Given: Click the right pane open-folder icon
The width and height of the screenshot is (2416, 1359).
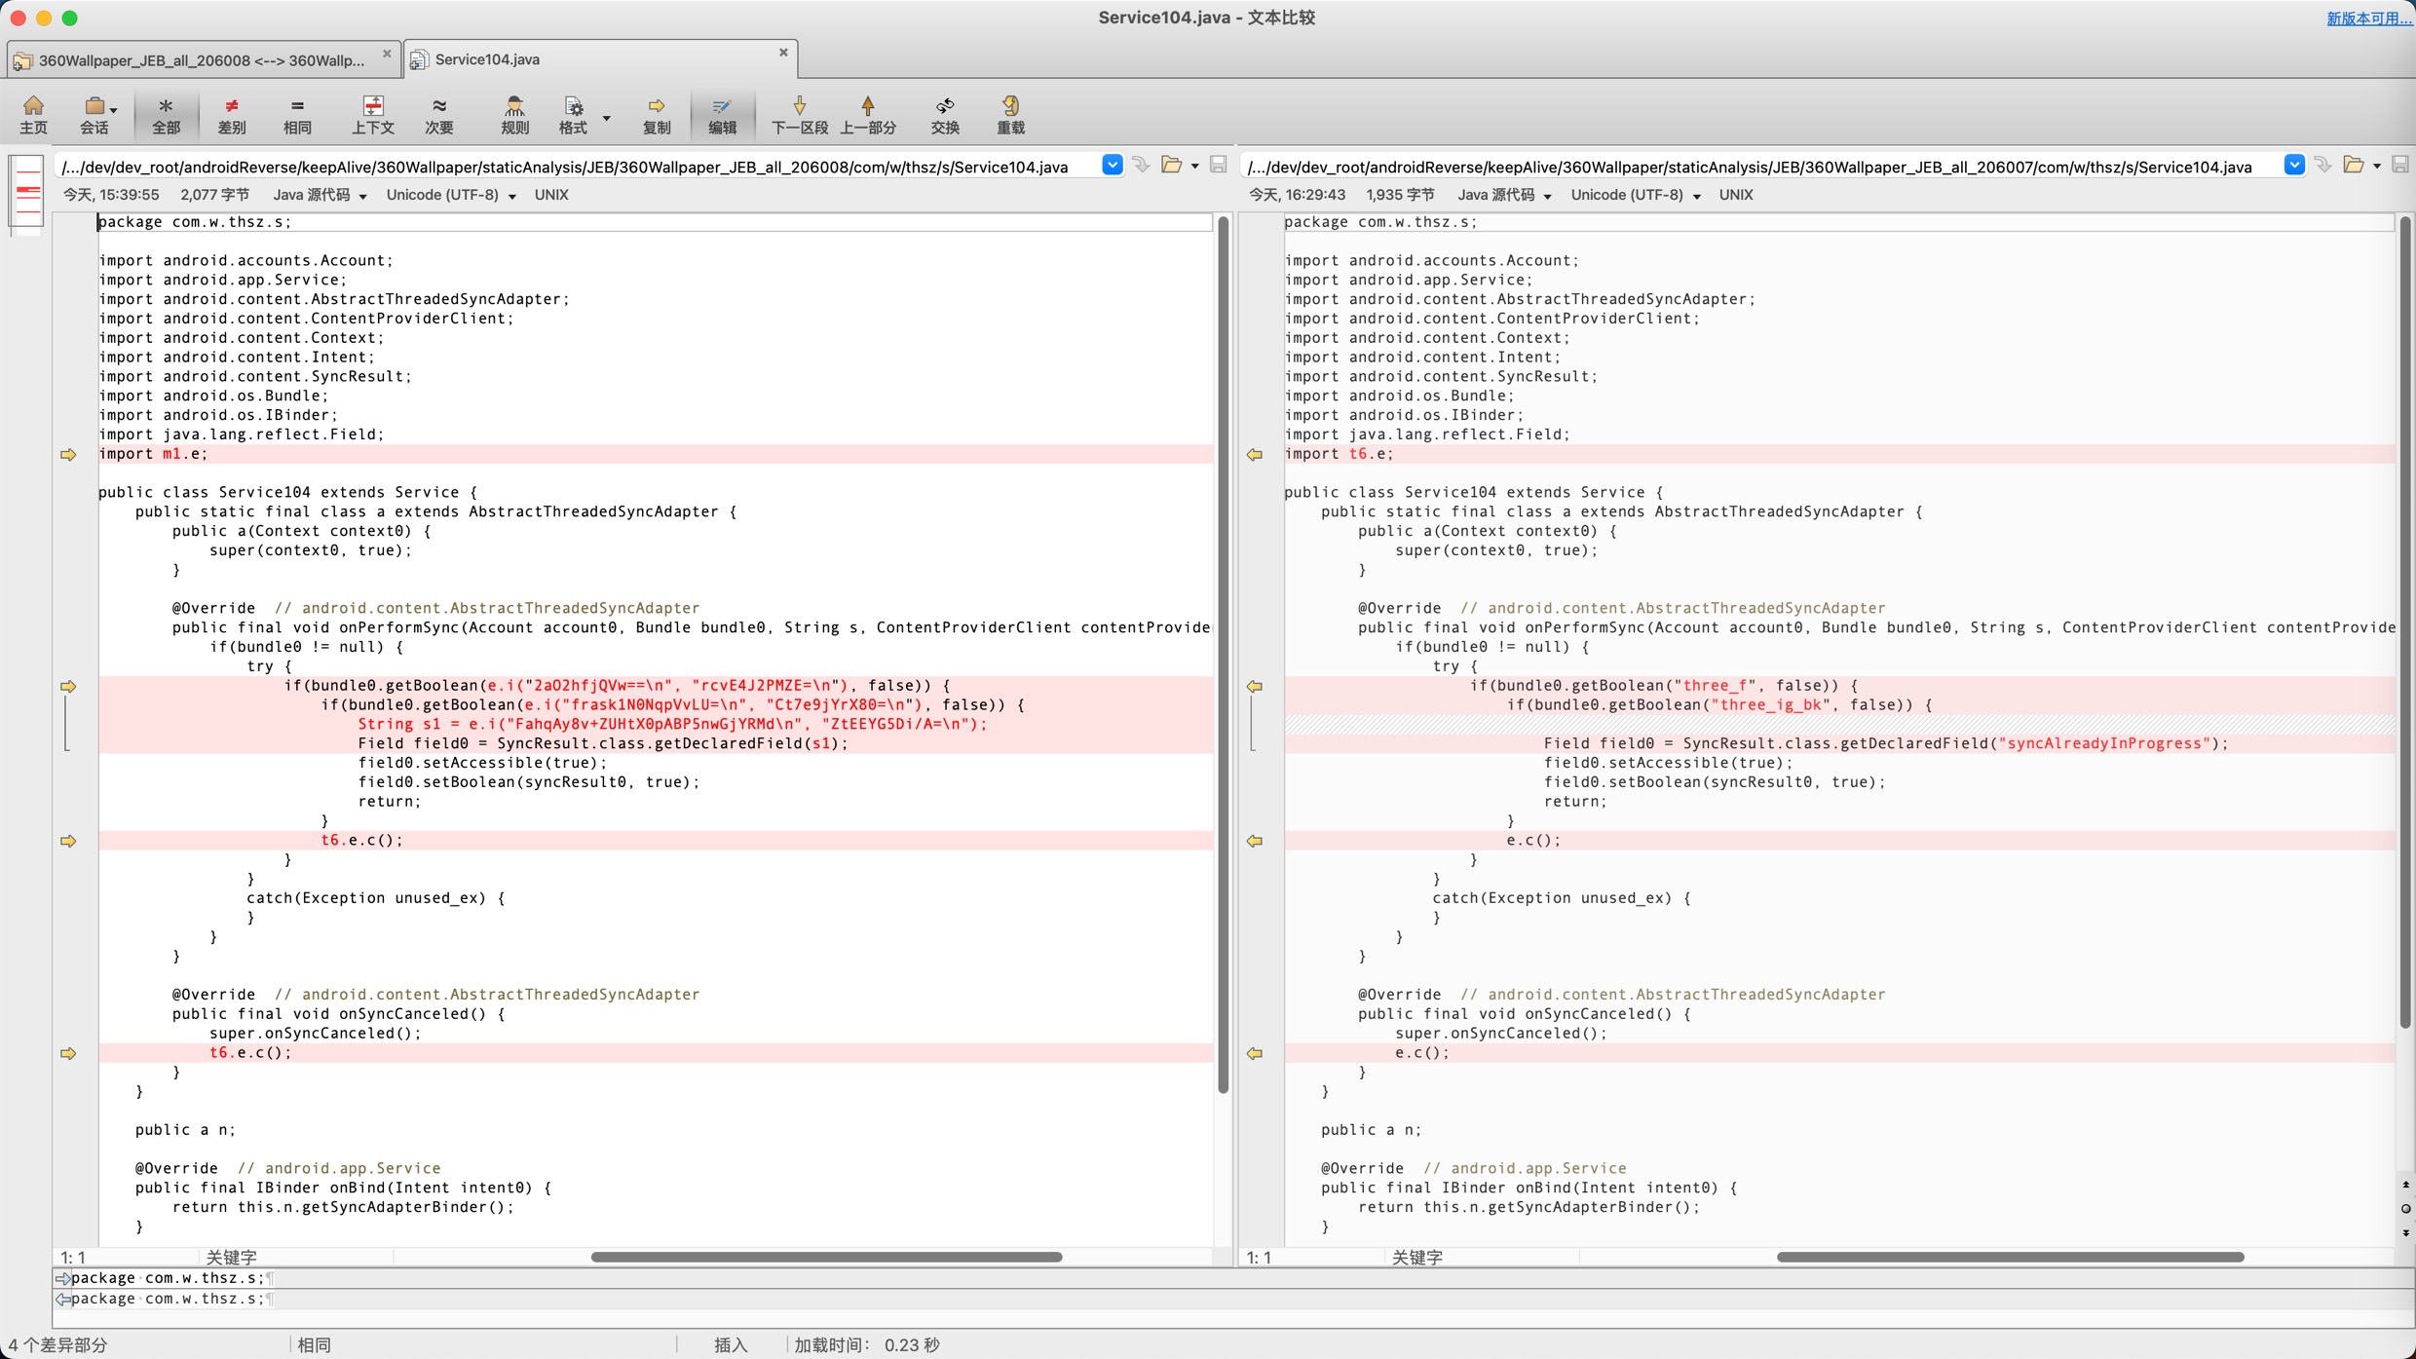Looking at the screenshot, I should pyautogui.click(x=2354, y=165).
